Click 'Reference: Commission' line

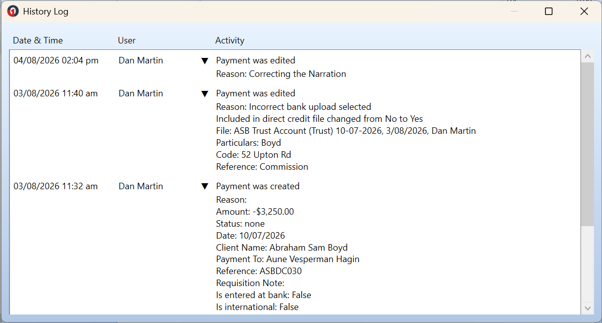coord(262,167)
